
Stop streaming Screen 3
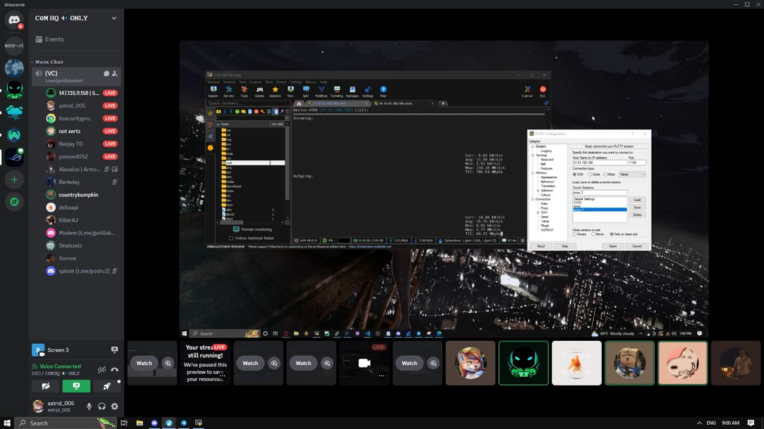tap(115, 350)
